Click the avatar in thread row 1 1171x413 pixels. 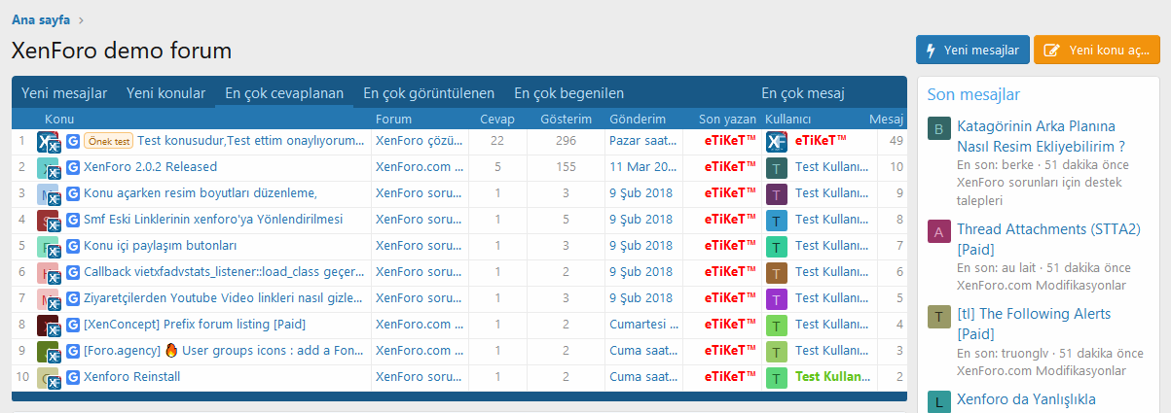50,142
